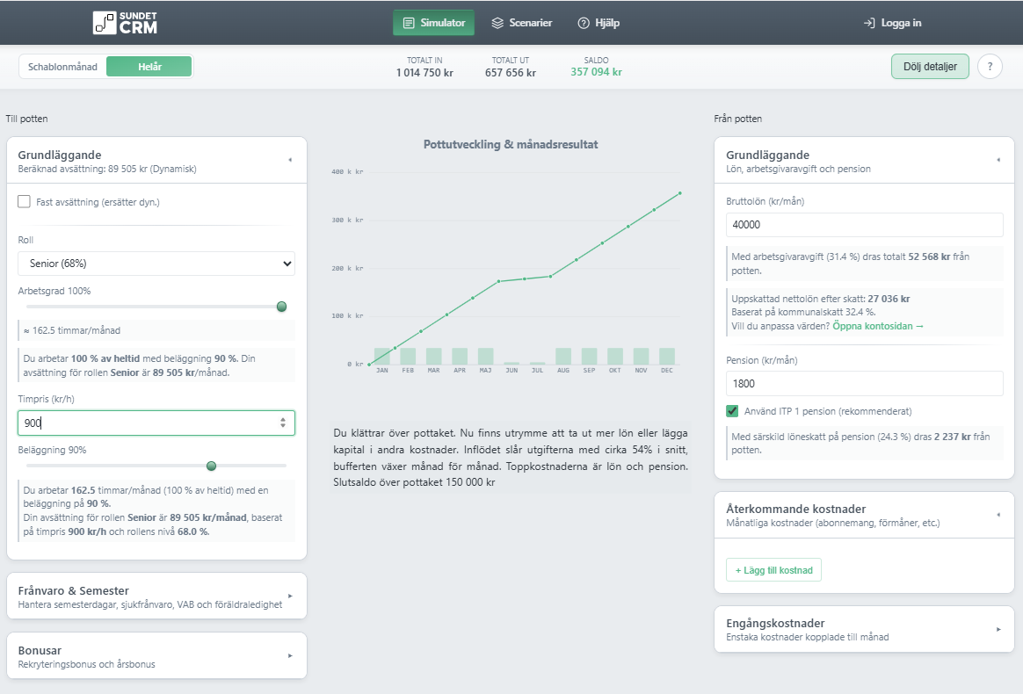Click the Logga in arrow icon
The image size is (1023, 694).
click(x=869, y=23)
